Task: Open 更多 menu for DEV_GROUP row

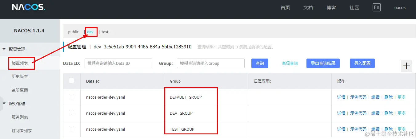Action: coord(402,113)
